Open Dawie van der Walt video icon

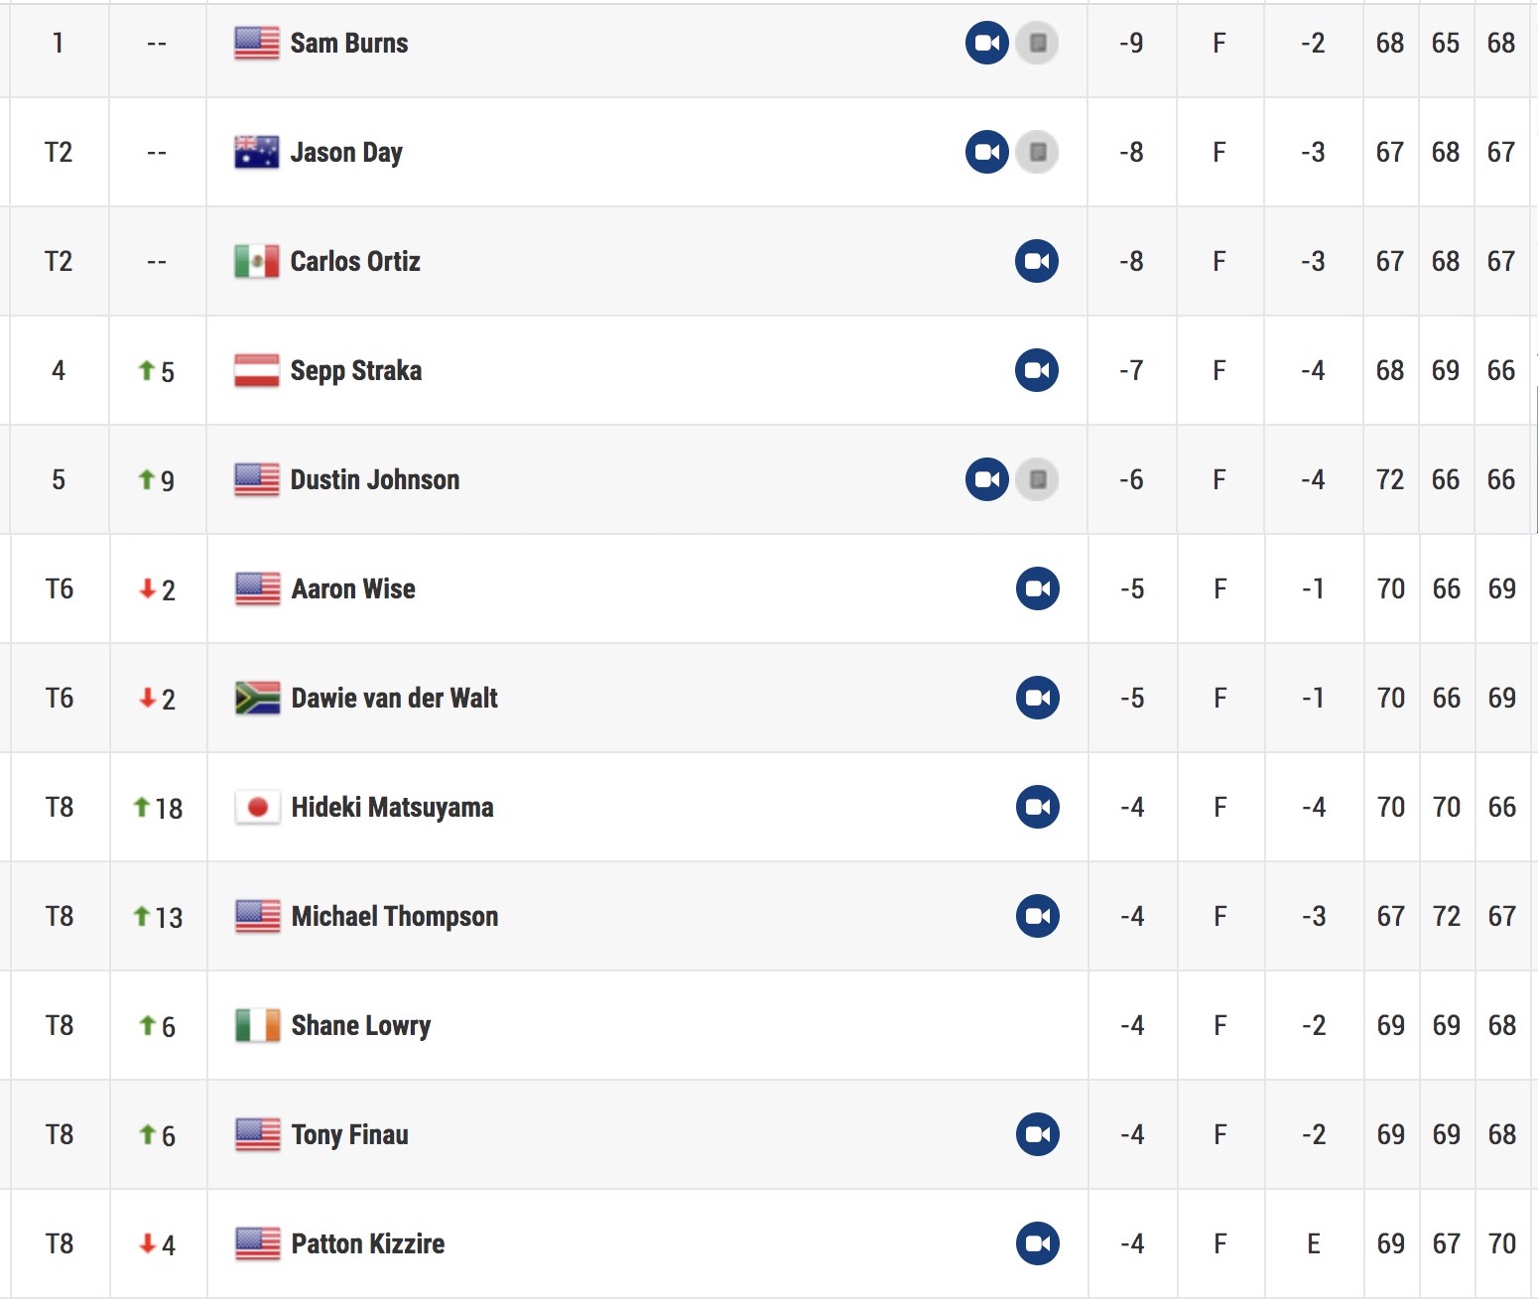(x=1038, y=698)
